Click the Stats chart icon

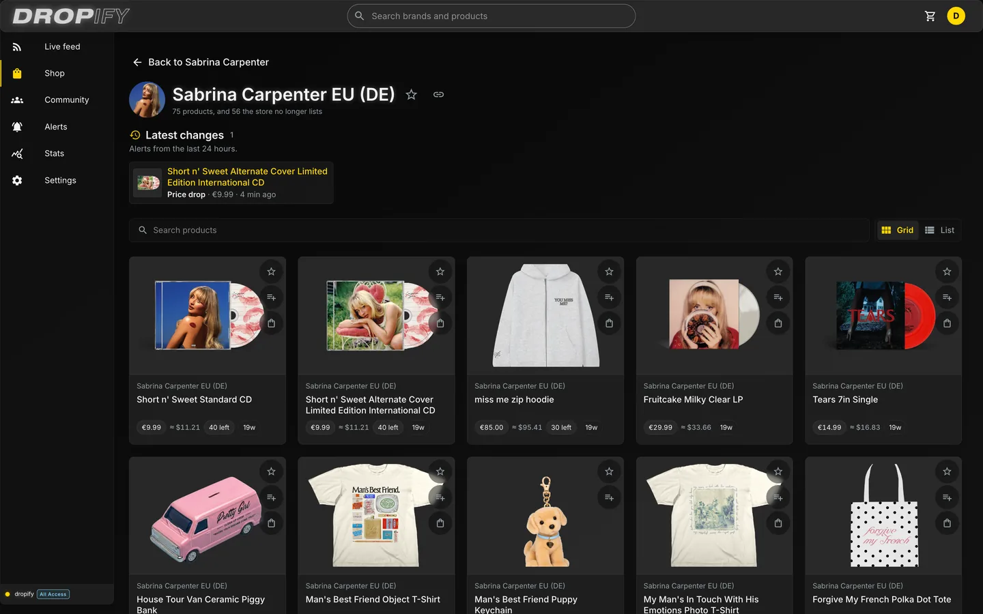tap(17, 153)
